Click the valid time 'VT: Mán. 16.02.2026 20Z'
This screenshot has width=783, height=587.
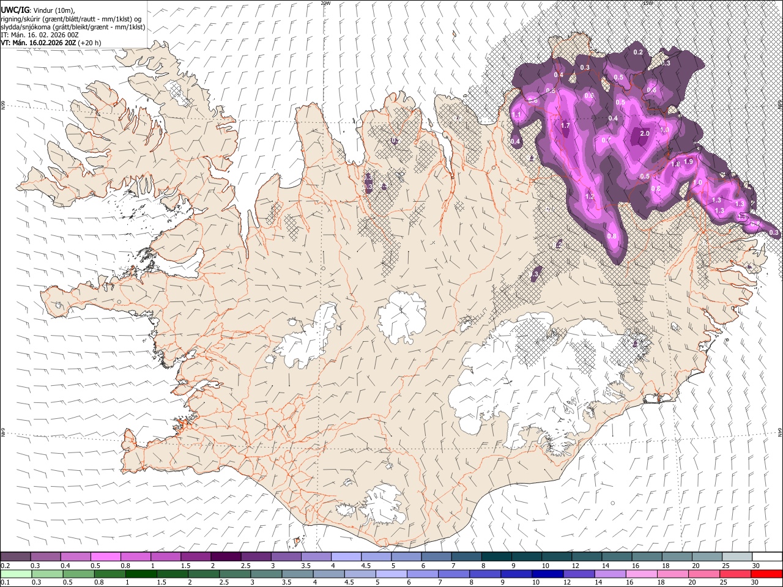tap(38, 43)
